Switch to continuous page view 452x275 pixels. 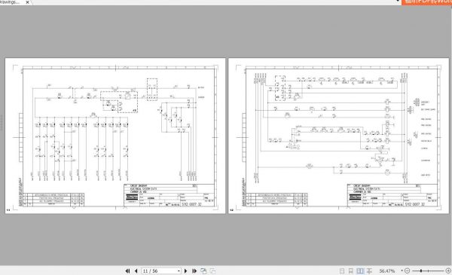pyautogui.click(x=351, y=271)
